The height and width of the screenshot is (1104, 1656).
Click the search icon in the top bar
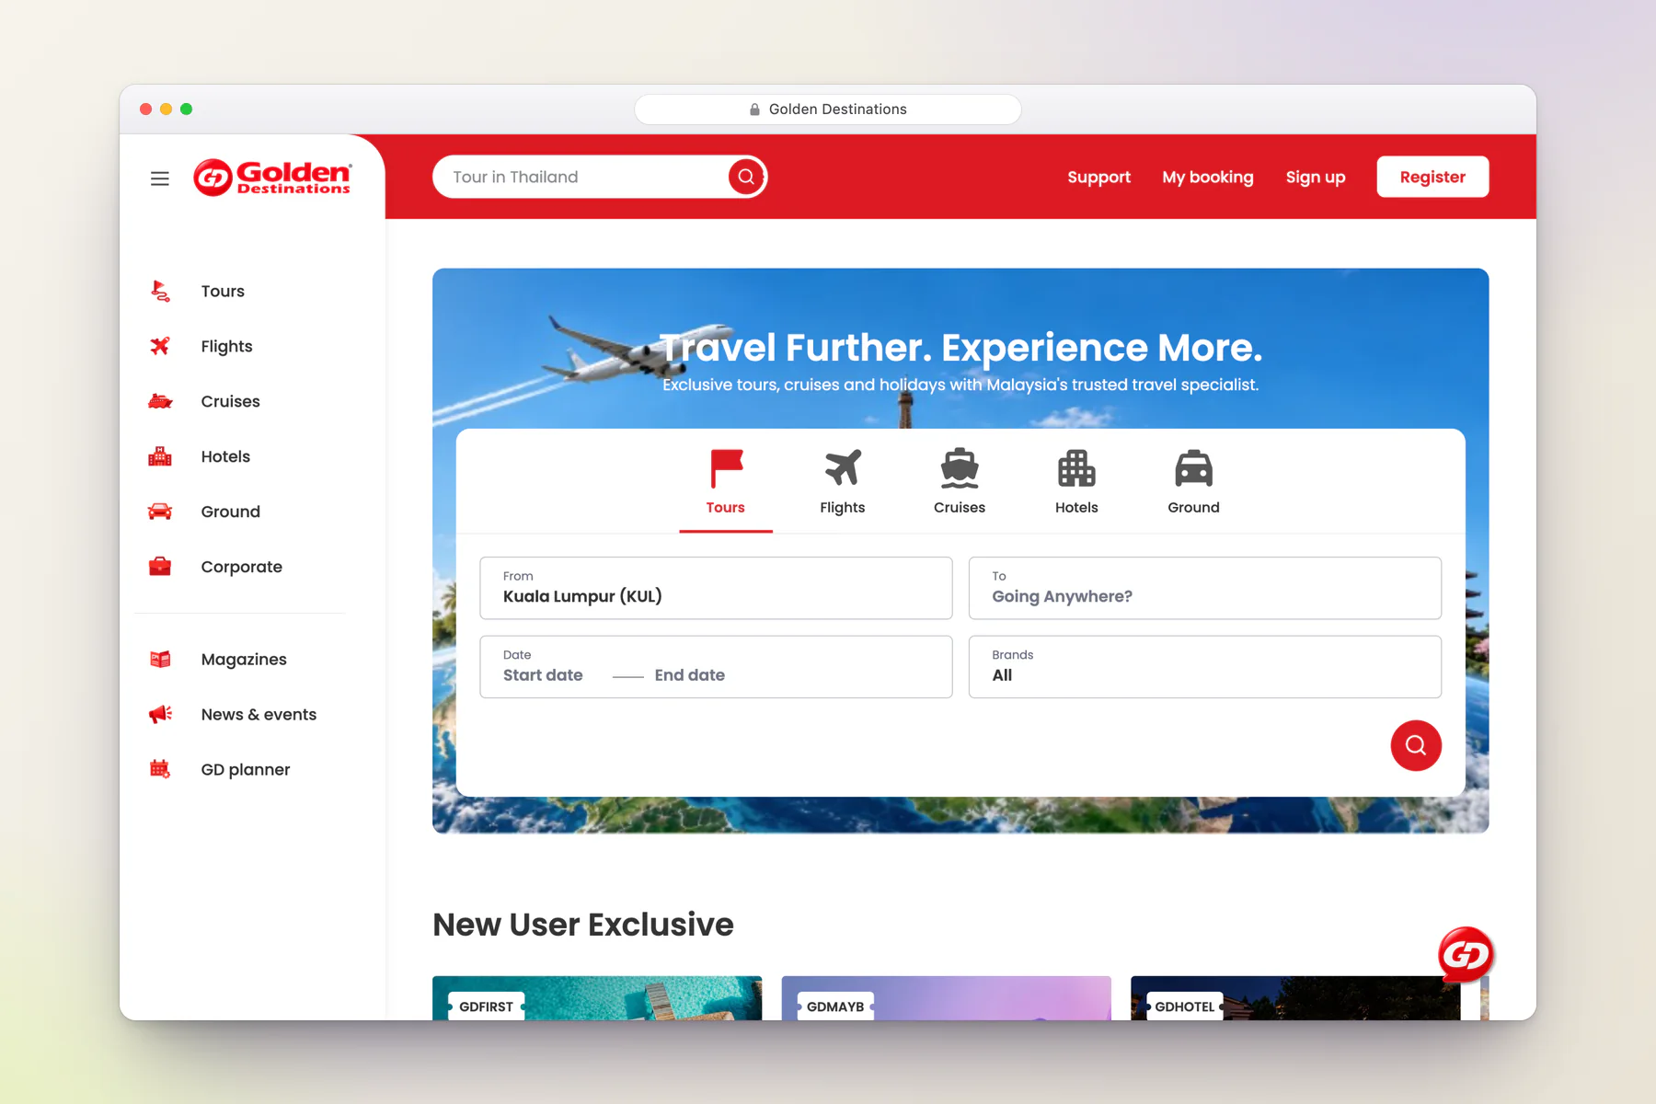click(x=746, y=177)
